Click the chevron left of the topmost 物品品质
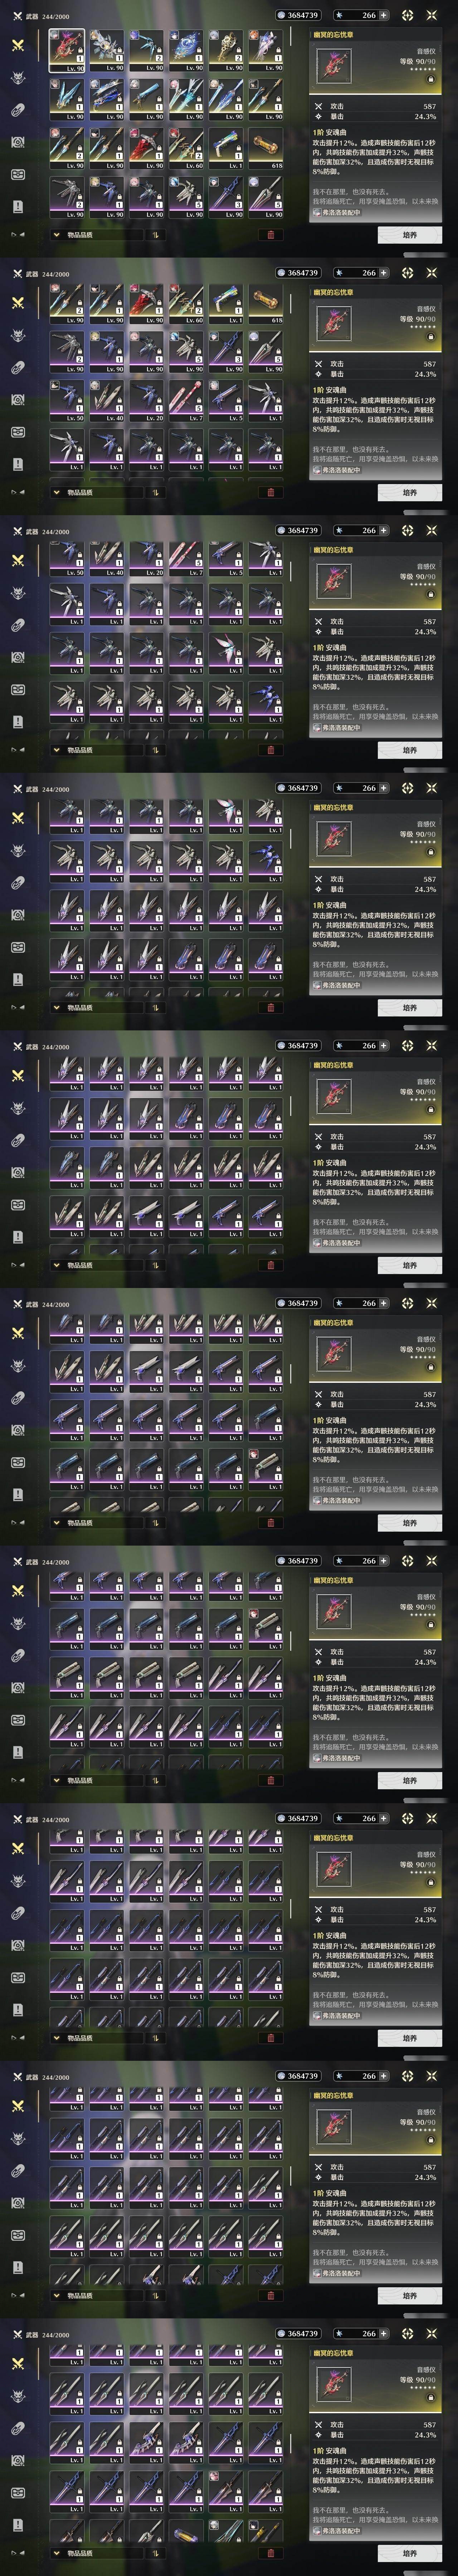Screen dimensions: 458x2576 [x=56, y=235]
